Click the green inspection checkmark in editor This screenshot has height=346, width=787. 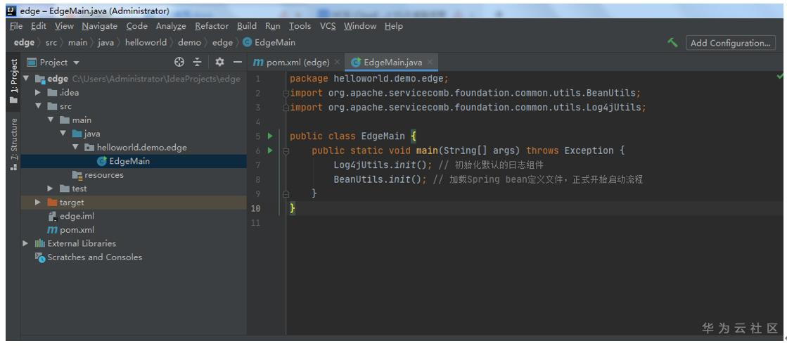(x=780, y=77)
